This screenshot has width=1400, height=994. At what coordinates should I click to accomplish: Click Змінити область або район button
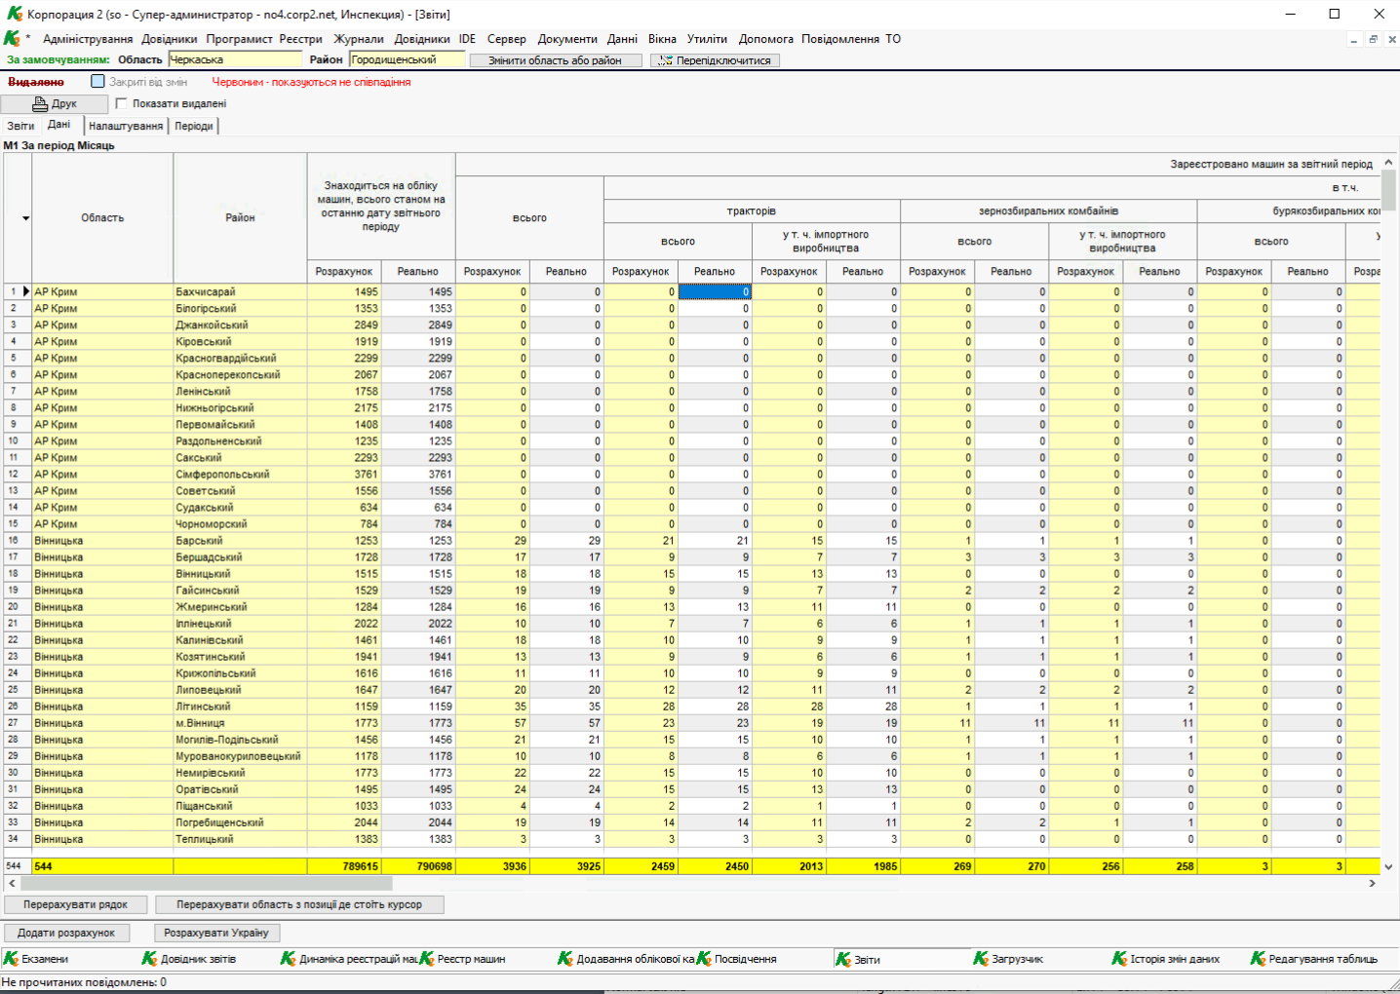(x=556, y=60)
